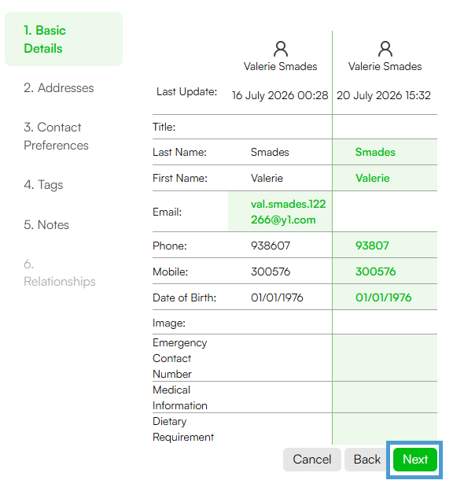Choose email val.smades.122266@y1.com from left record
The image size is (453, 484).
[x=280, y=212]
